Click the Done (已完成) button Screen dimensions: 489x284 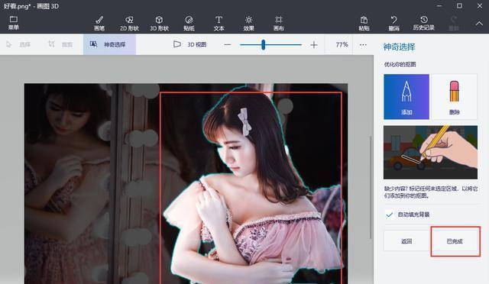[455, 241]
